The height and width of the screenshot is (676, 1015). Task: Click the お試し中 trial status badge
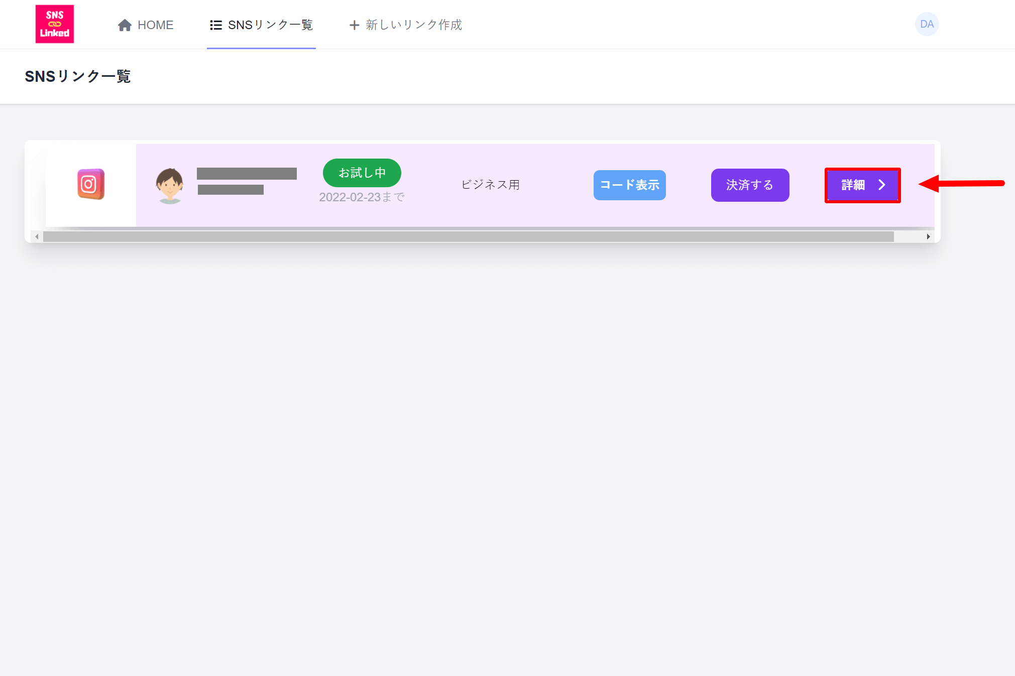[x=362, y=173]
